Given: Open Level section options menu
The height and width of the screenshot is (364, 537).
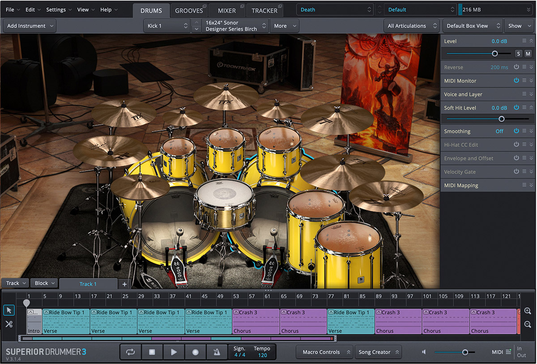Looking at the screenshot, I should coord(524,41).
